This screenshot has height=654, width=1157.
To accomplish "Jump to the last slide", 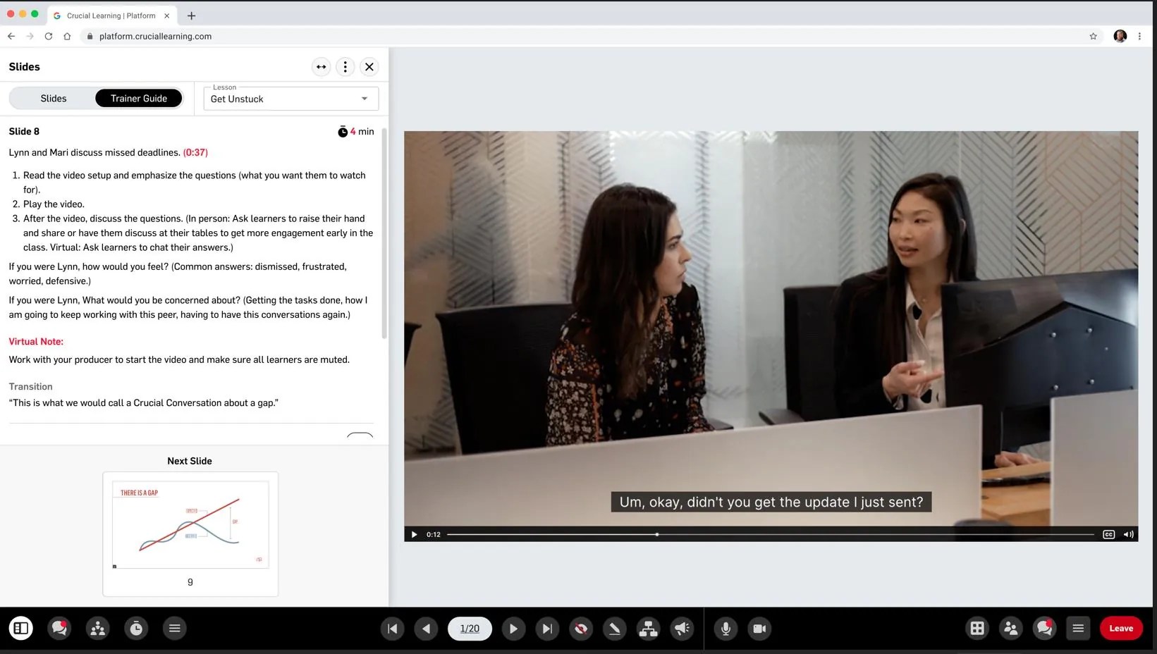I will (x=547, y=628).
